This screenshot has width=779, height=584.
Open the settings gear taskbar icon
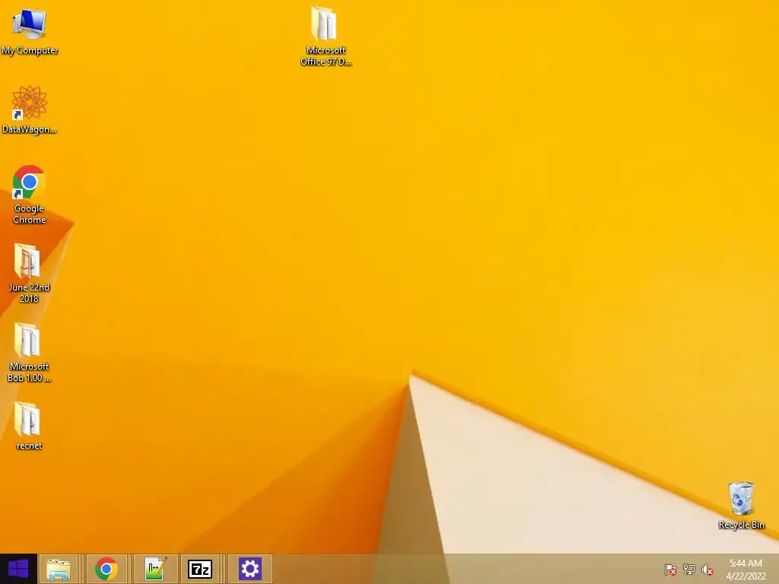[250, 569]
